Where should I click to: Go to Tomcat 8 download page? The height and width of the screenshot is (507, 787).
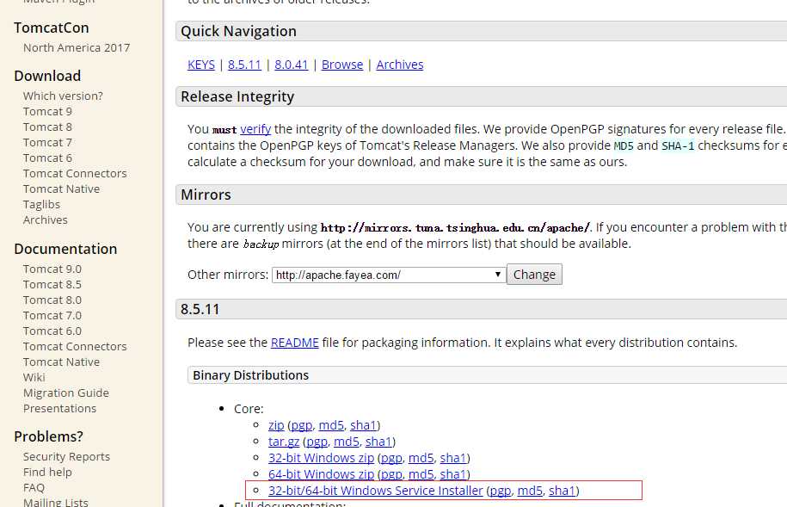[x=47, y=127]
